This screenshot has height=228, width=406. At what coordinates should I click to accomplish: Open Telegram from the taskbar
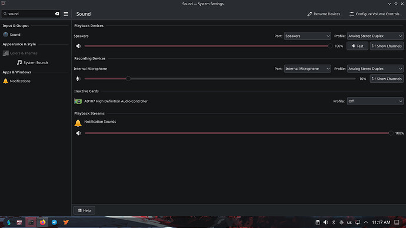54,222
